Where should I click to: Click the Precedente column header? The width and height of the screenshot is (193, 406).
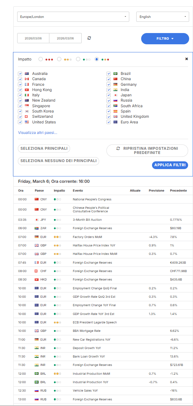[178, 191]
